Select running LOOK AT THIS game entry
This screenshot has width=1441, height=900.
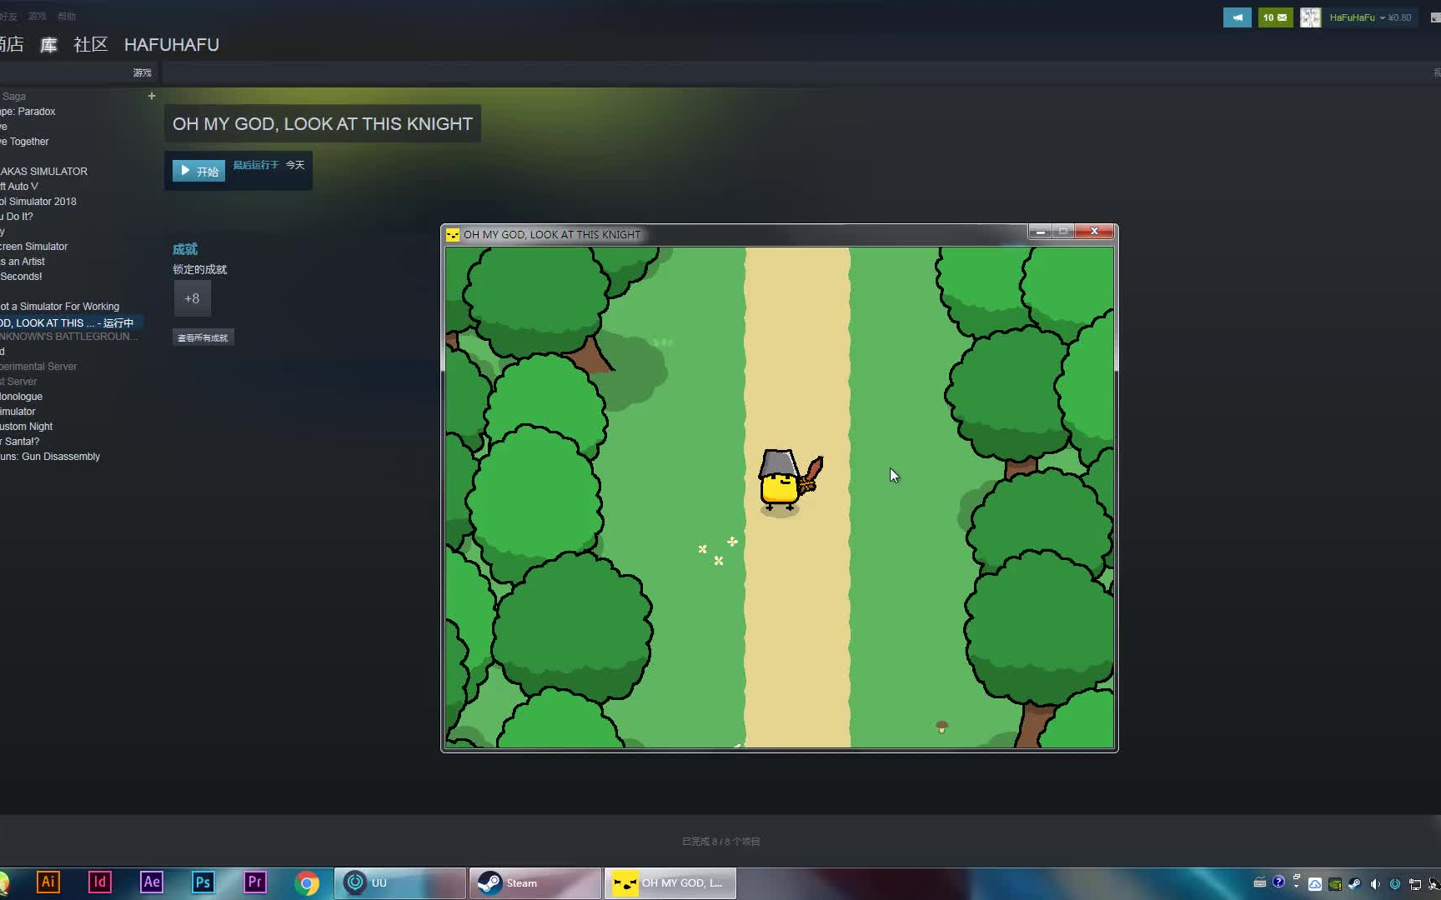click(x=71, y=322)
